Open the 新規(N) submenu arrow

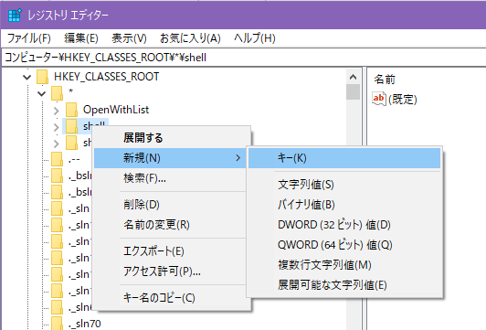click(x=238, y=158)
